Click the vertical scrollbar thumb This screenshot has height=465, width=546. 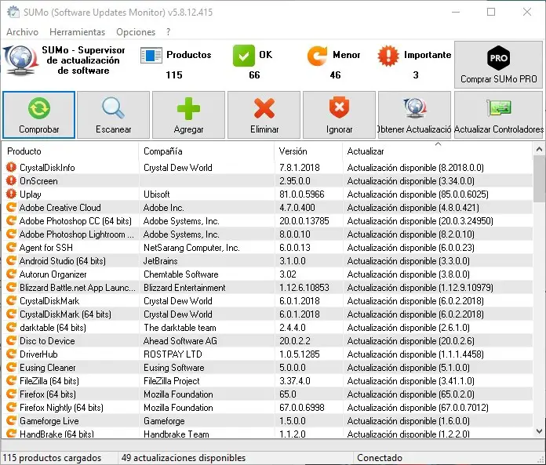tap(539, 178)
